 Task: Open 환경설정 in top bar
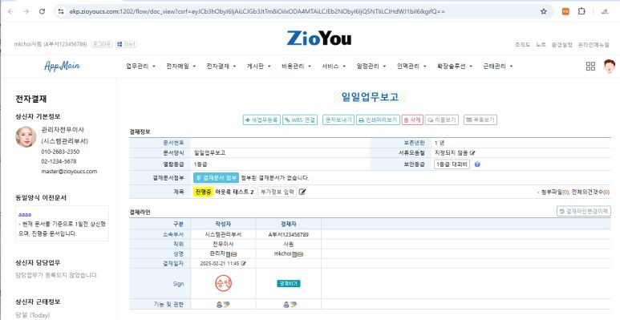562,45
